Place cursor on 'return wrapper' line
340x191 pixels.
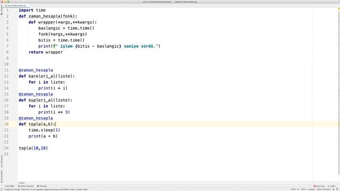coord(46,52)
